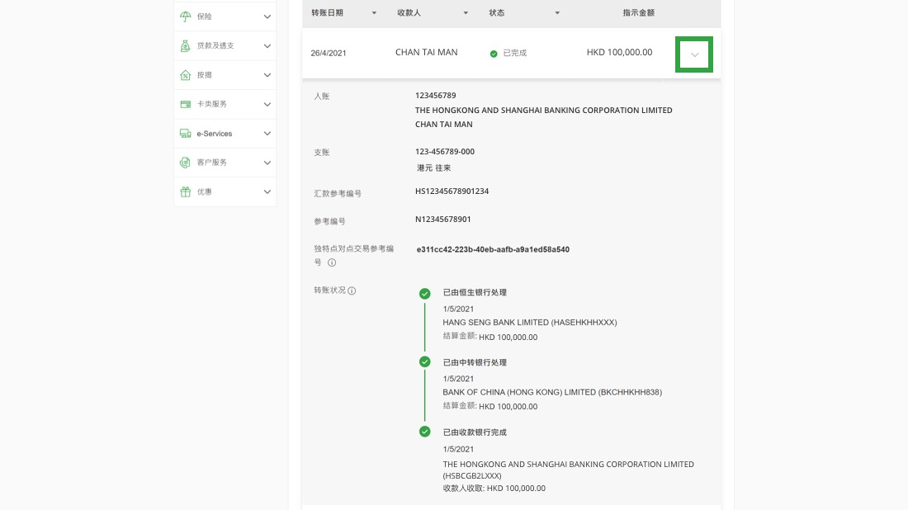This screenshot has width=908, height=510.
Task: Click the amount HKD 100,000.00 in row
Action: tap(619, 52)
